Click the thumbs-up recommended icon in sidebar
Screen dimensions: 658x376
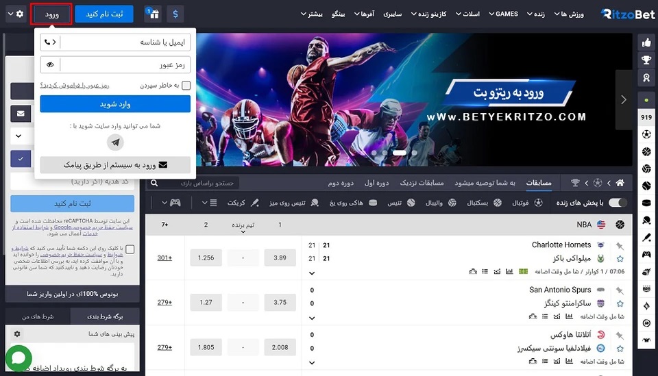click(646, 42)
